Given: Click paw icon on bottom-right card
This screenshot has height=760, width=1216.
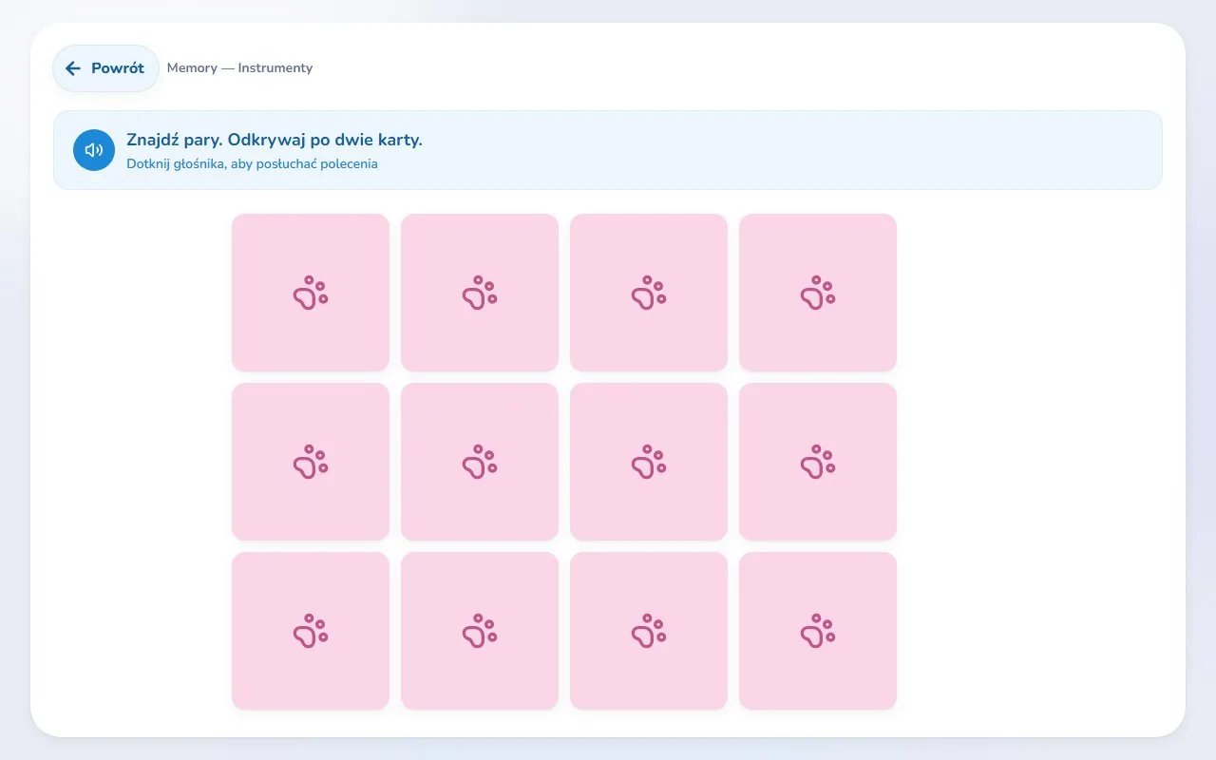Looking at the screenshot, I should (x=818, y=631).
